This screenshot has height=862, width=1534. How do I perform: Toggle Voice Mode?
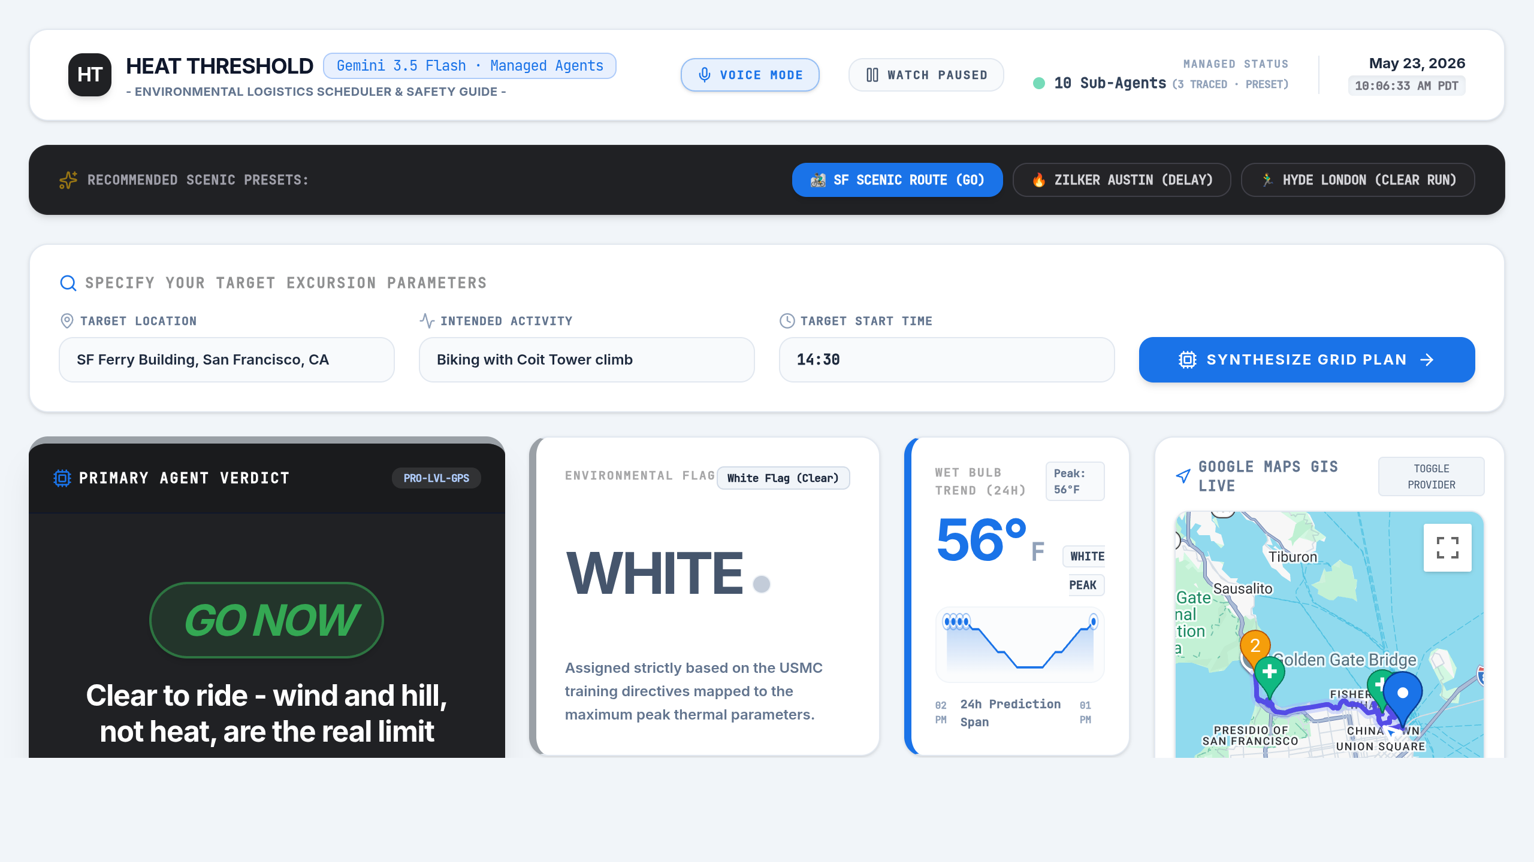[x=750, y=75]
